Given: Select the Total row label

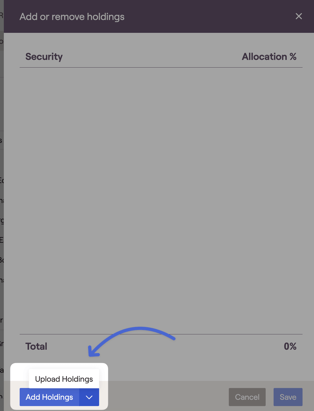Looking at the screenshot, I should (x=36, y=346).
